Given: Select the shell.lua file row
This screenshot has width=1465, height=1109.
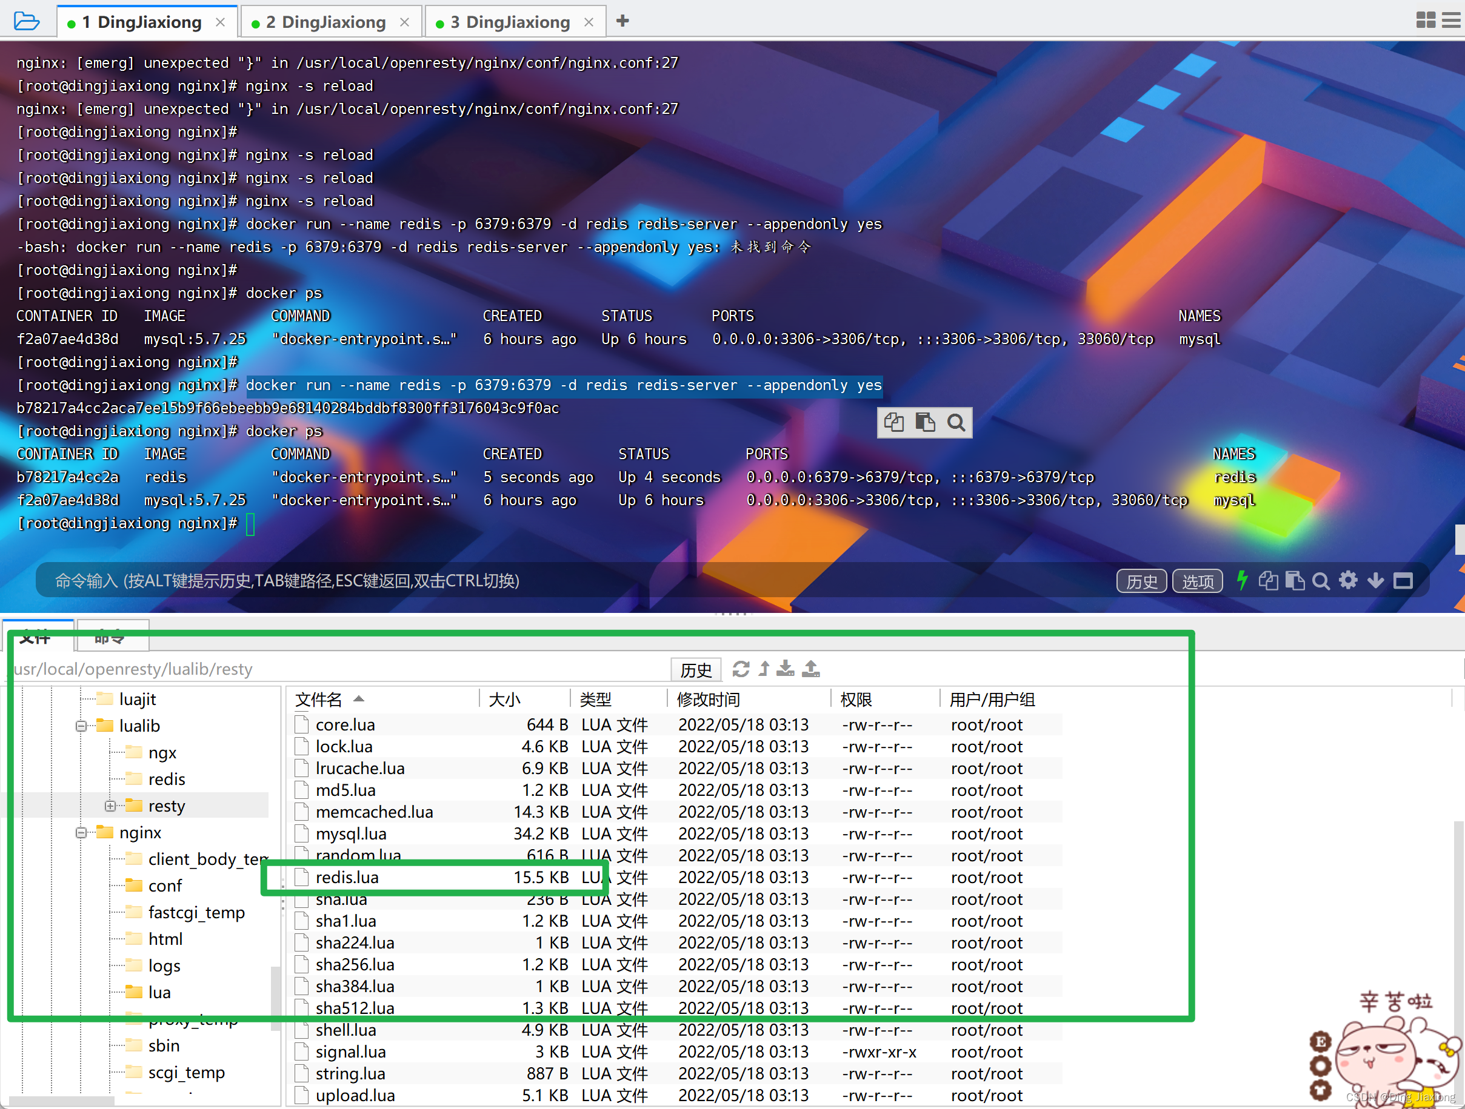Looking at the screenshot, I should tap(676, 1031).
